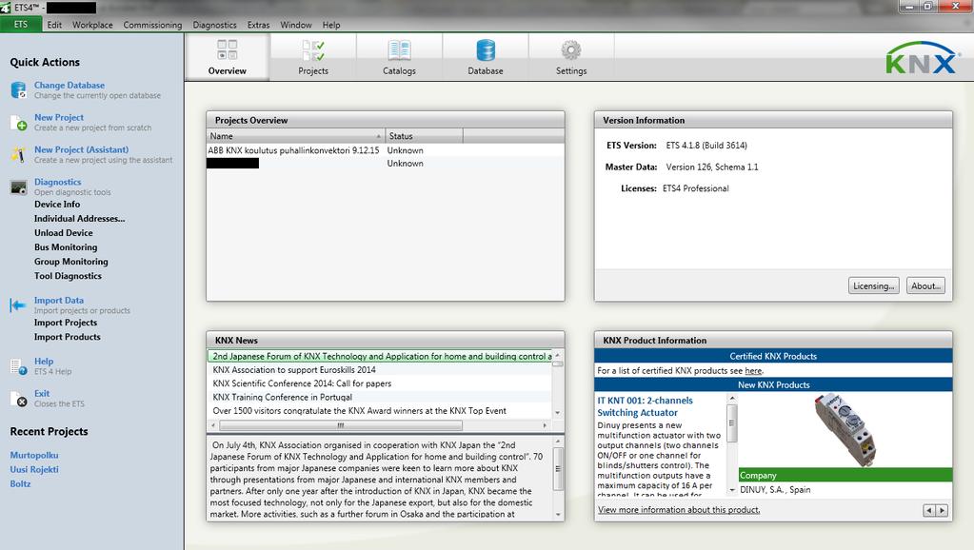This screenshot has width=974, height=550.
Task: Click the Help document icon
Action: pos(19,366)
